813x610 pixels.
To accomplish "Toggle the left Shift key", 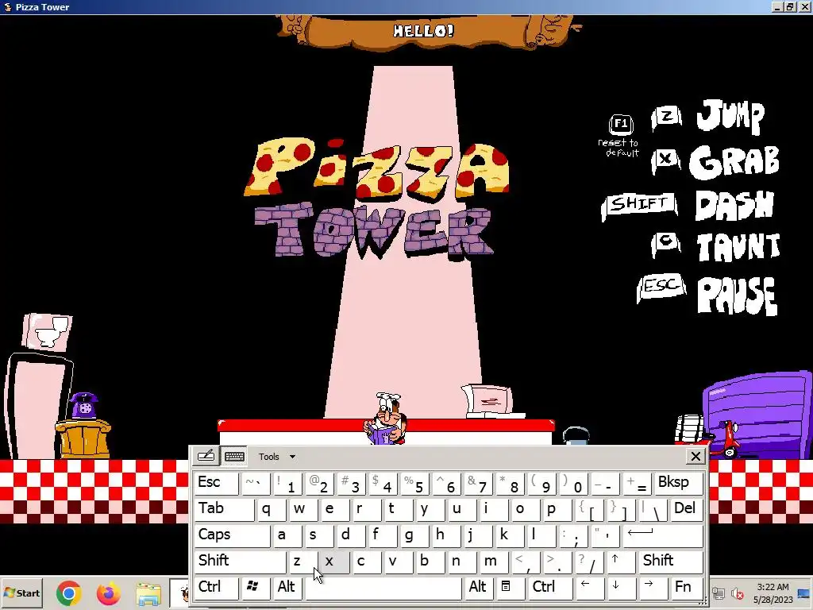I will click(x=240, y=562).
